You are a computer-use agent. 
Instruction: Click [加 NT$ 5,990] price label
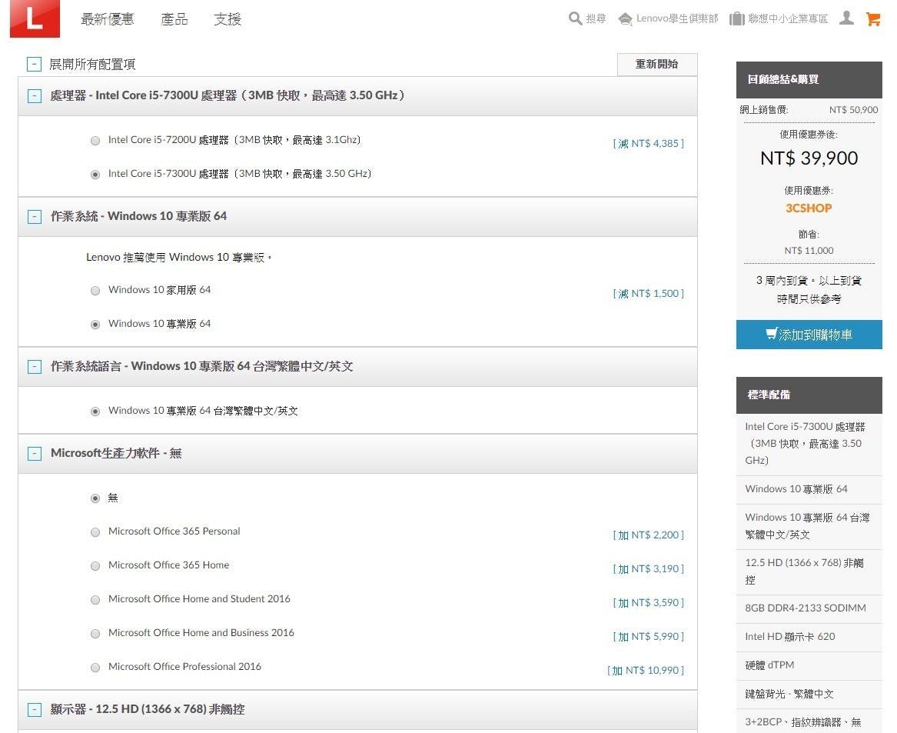point(648,636)
